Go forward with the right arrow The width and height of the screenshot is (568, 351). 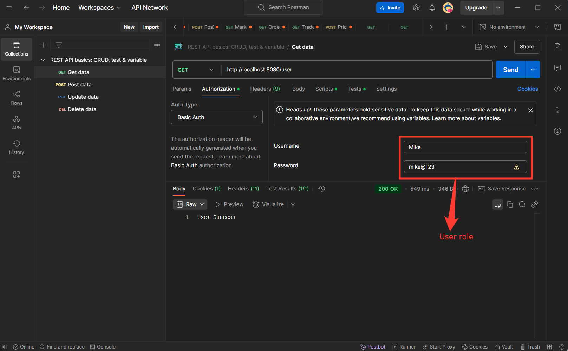pos(42,8)
